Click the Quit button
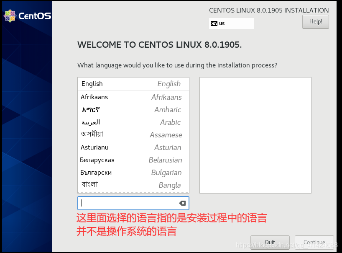Image resolution: width=342 pixels, height=253 pixels. [x=270, y=242]
